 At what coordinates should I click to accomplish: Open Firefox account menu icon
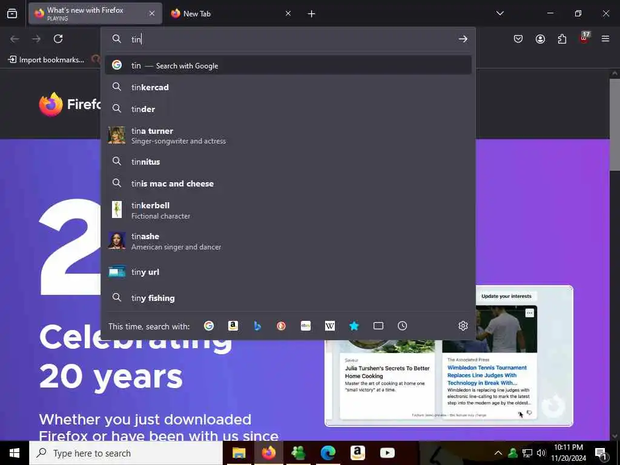tap(540, 39)
